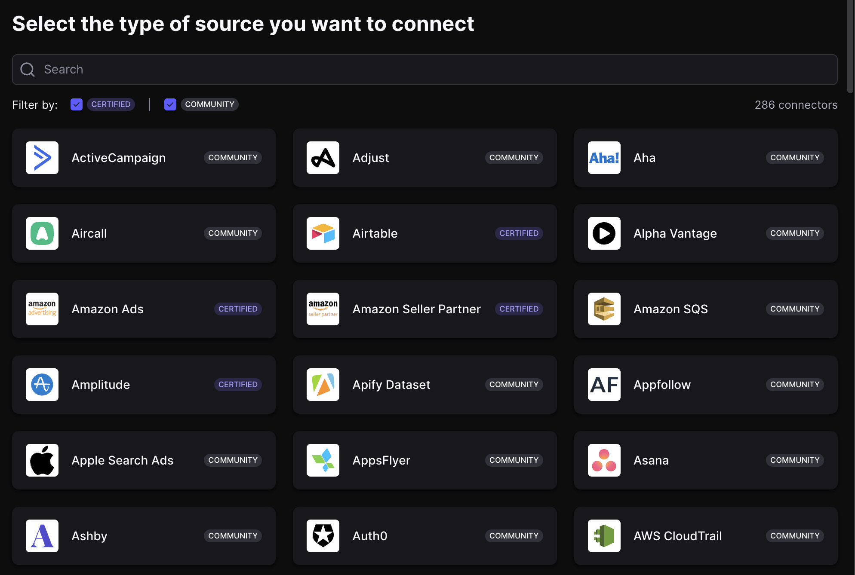
Task: Select the ActiveCampaign connector name
Action: pos(119,158)
